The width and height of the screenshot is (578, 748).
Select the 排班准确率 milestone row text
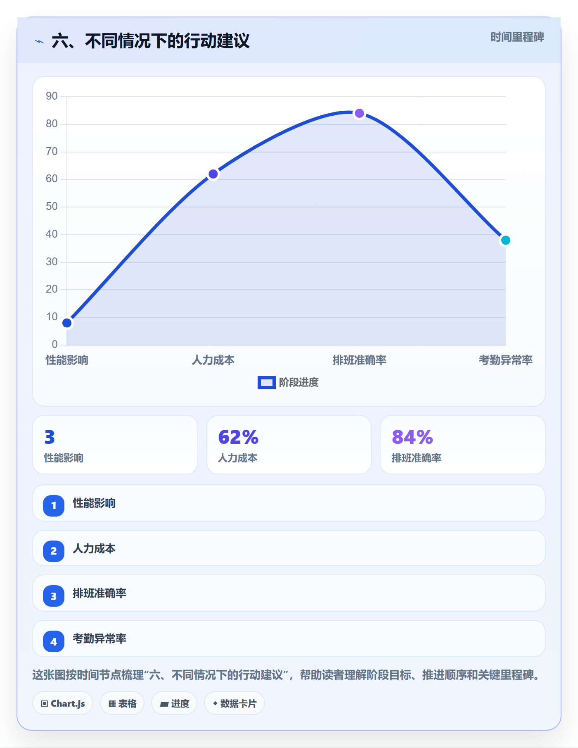click(99, 593)
